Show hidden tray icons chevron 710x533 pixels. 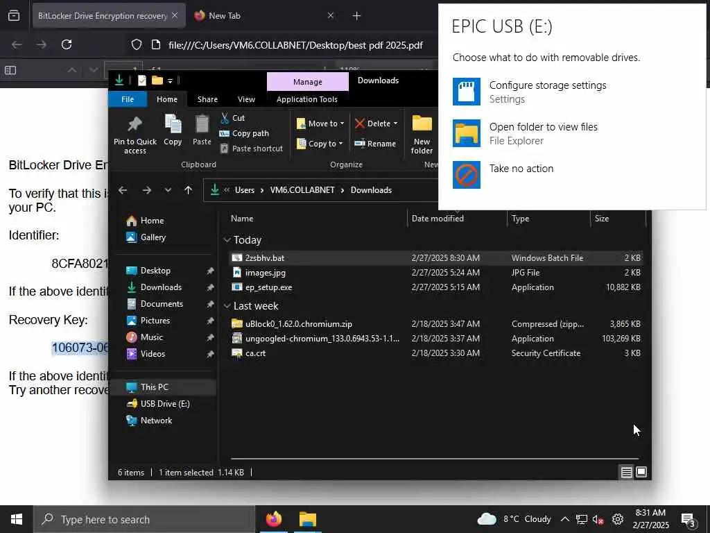point(564,519)
